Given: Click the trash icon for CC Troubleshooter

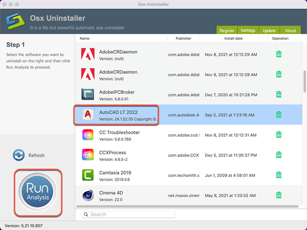Looking at the screenshot, I should tap(279, 135).
